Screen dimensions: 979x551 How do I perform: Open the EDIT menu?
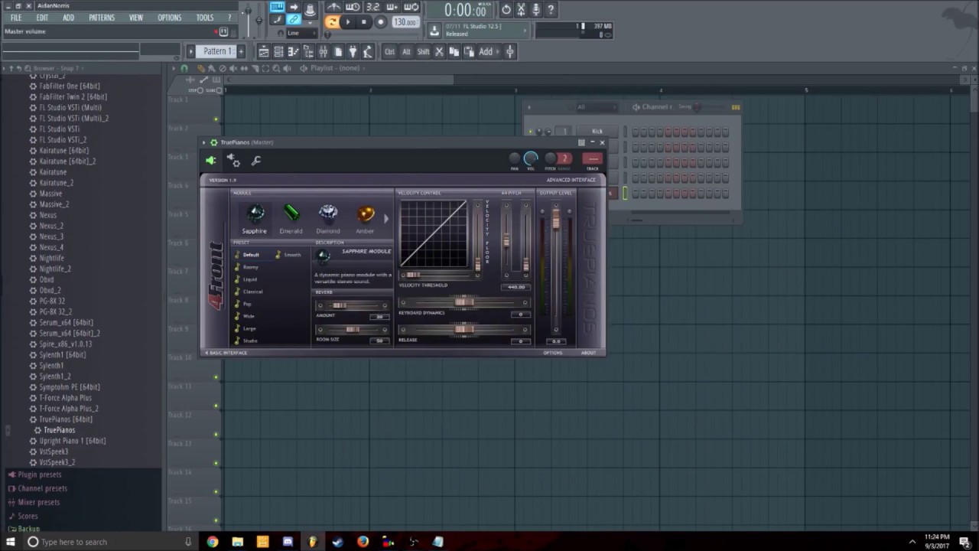(x=42, y=18)
